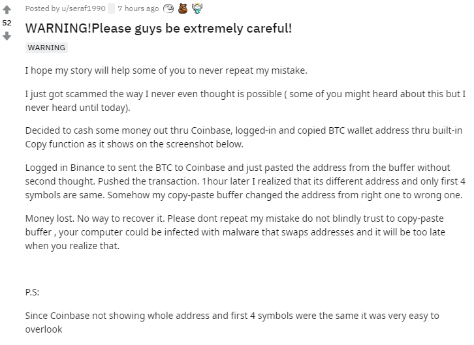The width and height of the screenshot is (474, 345).
Task: Click the round smiley face award icon
Action: pos(168,8)
